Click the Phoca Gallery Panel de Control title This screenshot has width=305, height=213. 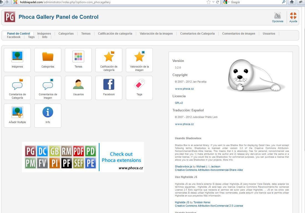[x=59, y=17]
